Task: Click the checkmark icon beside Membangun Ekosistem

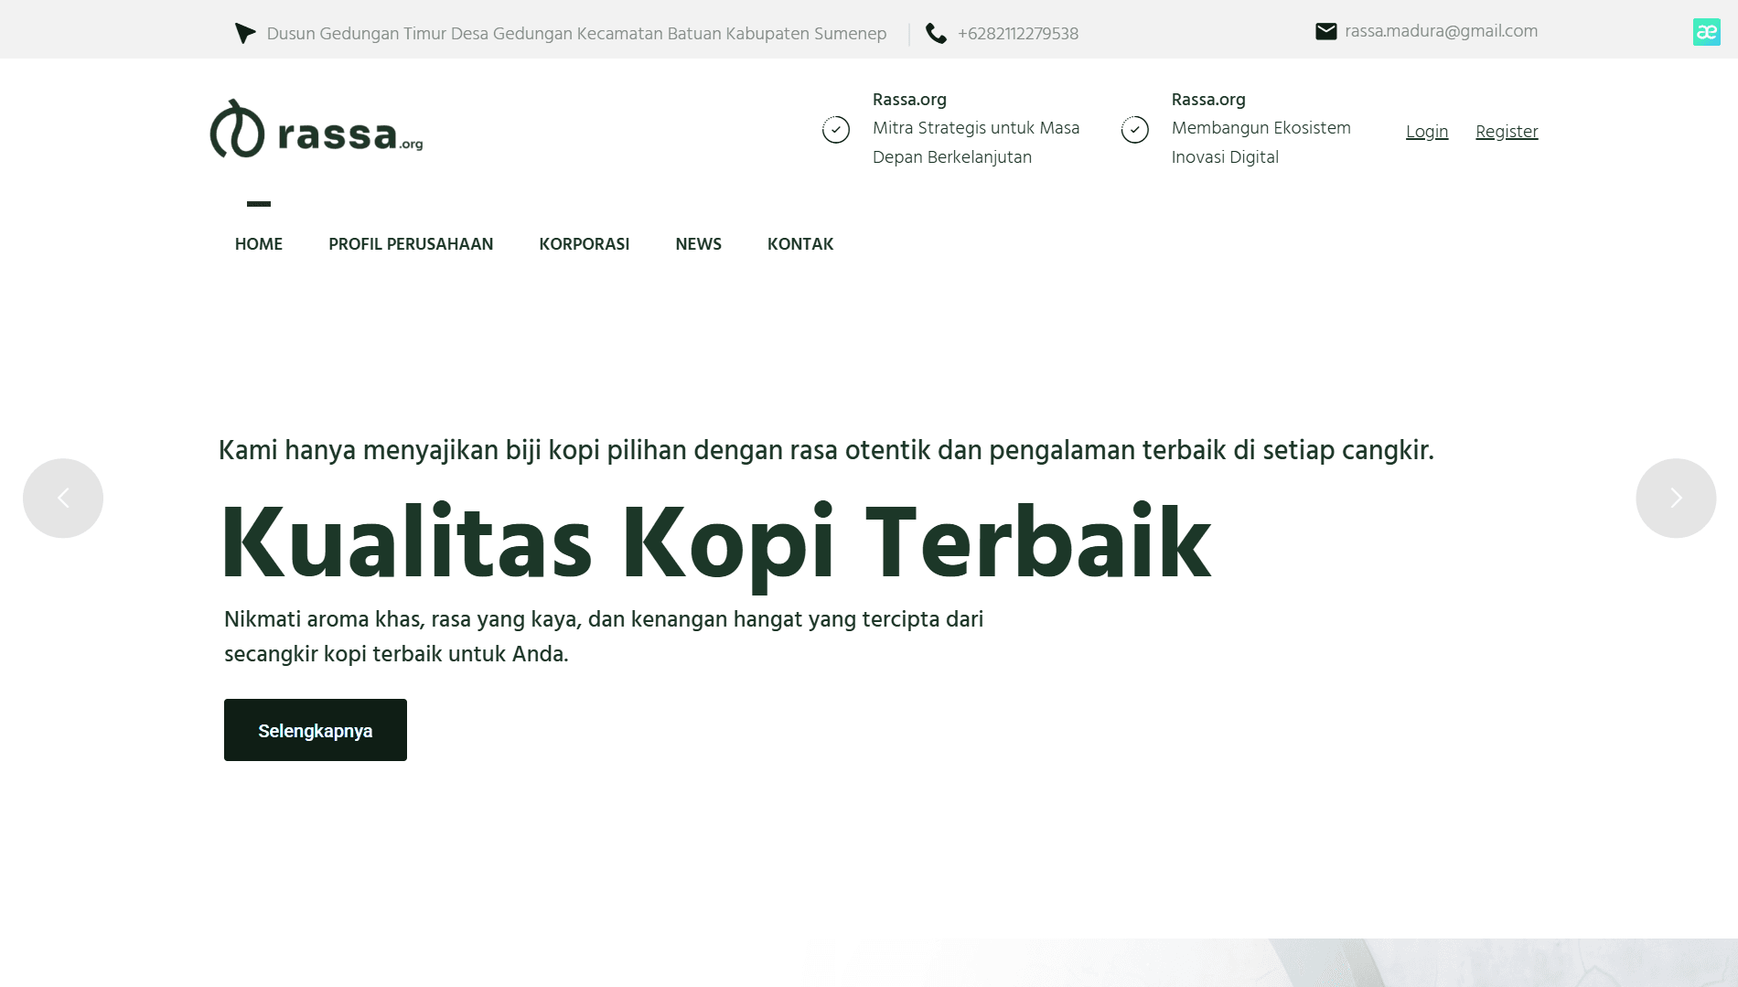Action: pos(1134,129)
